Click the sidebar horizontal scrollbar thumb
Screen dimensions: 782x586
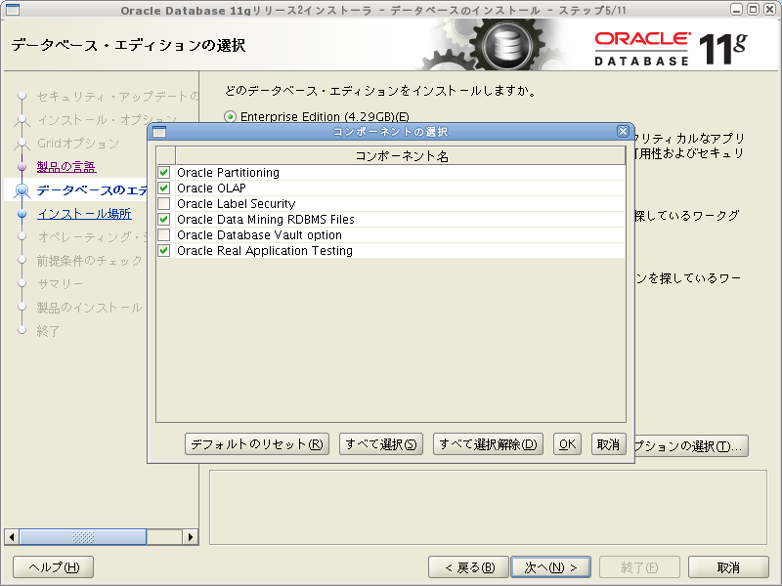83,536
